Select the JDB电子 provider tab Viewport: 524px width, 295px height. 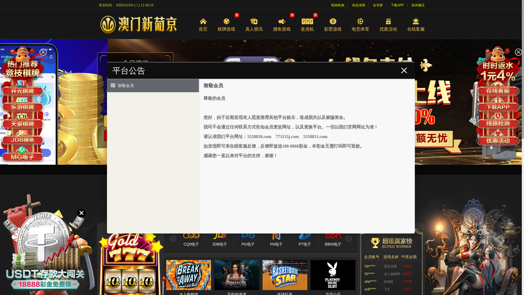[219, 240]
